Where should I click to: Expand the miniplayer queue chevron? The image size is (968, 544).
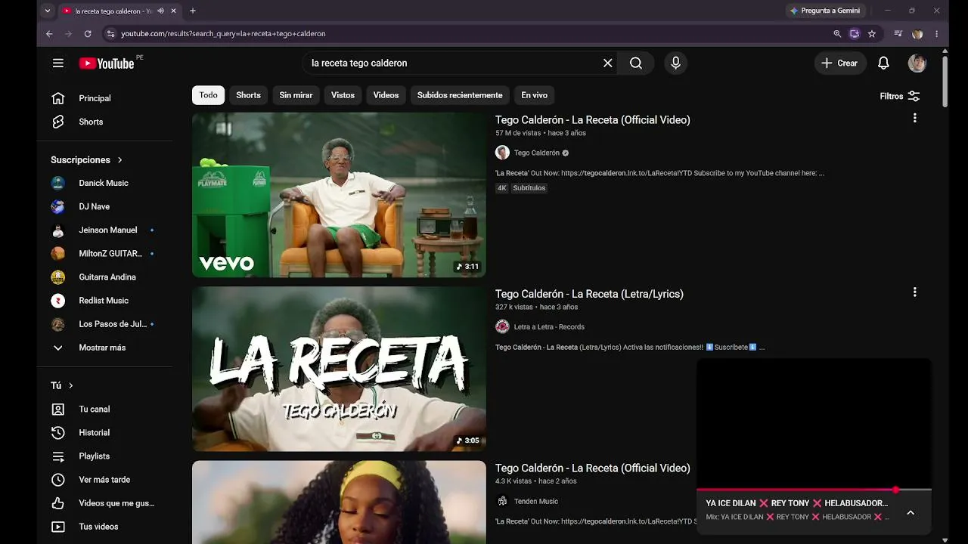(x=911, y=512)
